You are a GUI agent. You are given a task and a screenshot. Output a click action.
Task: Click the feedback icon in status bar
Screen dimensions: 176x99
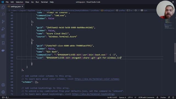point(169,97)
